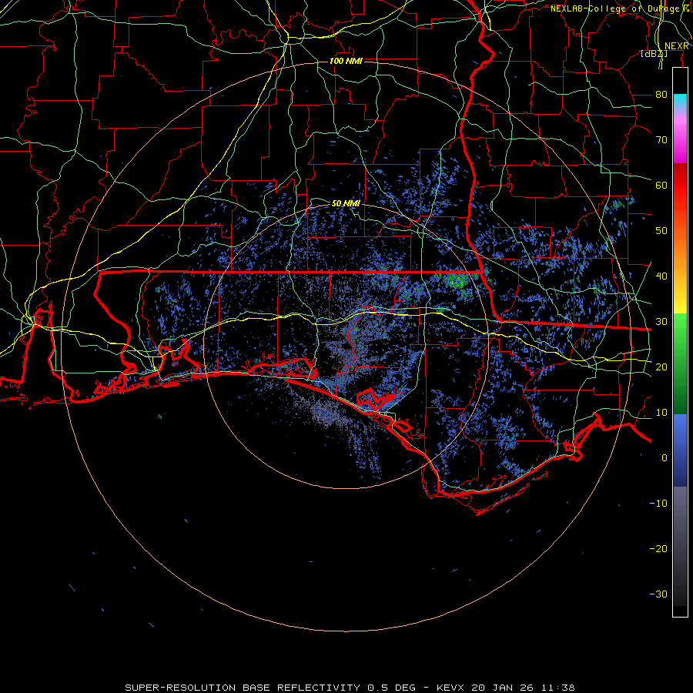The image size is (693, 693).
Task: Click the 70 value on the dBZ scale
Action: pos(661,140)
